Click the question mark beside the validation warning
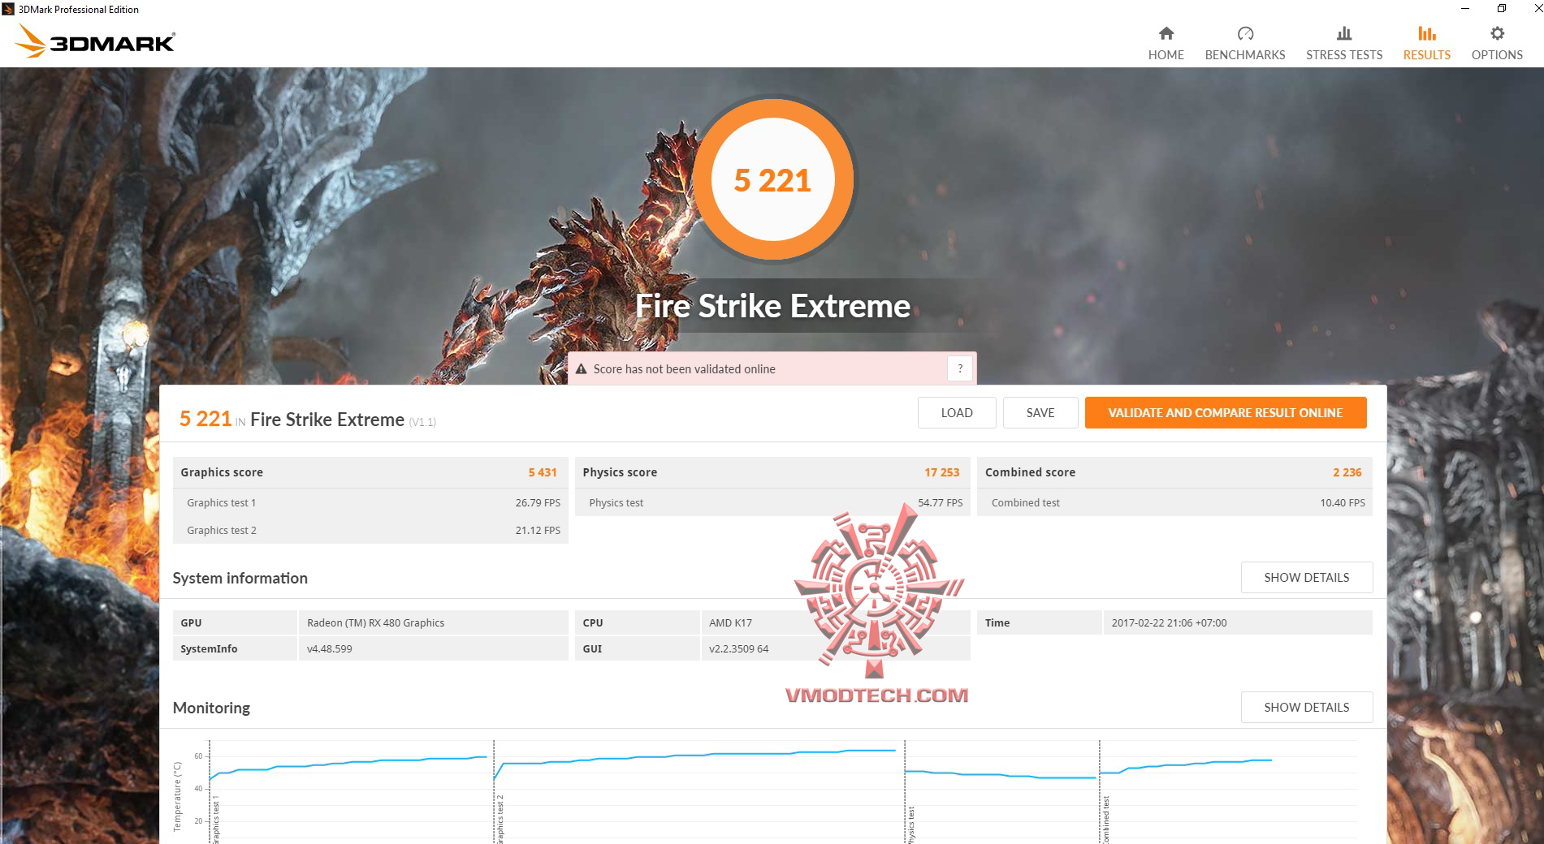The image size is (1544, 844). click(x=960, y=368)
